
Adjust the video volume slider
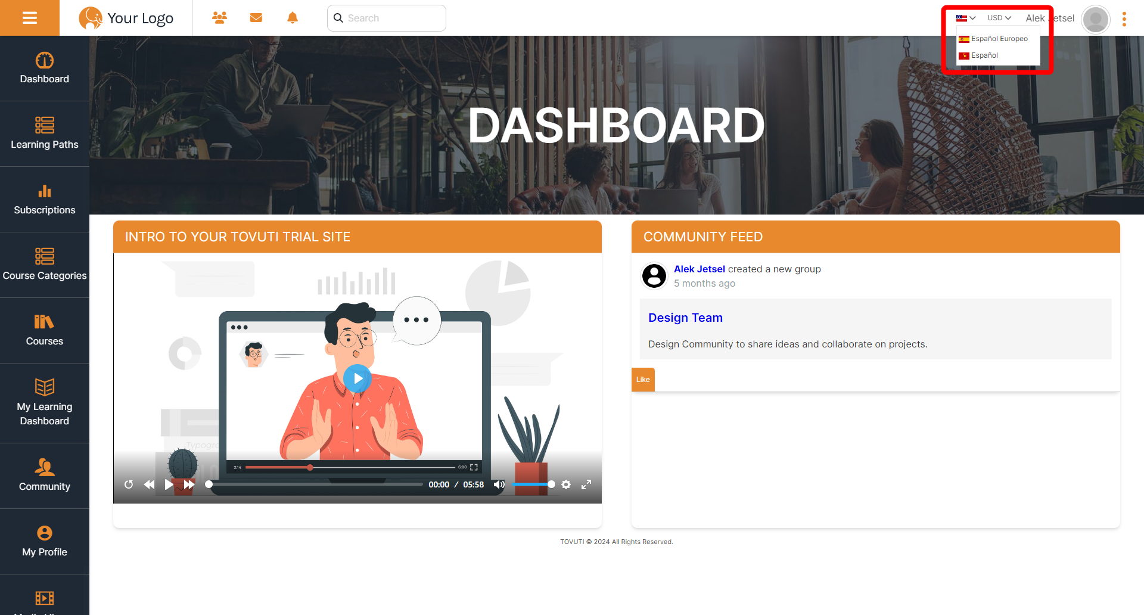[x=534, y=484]
